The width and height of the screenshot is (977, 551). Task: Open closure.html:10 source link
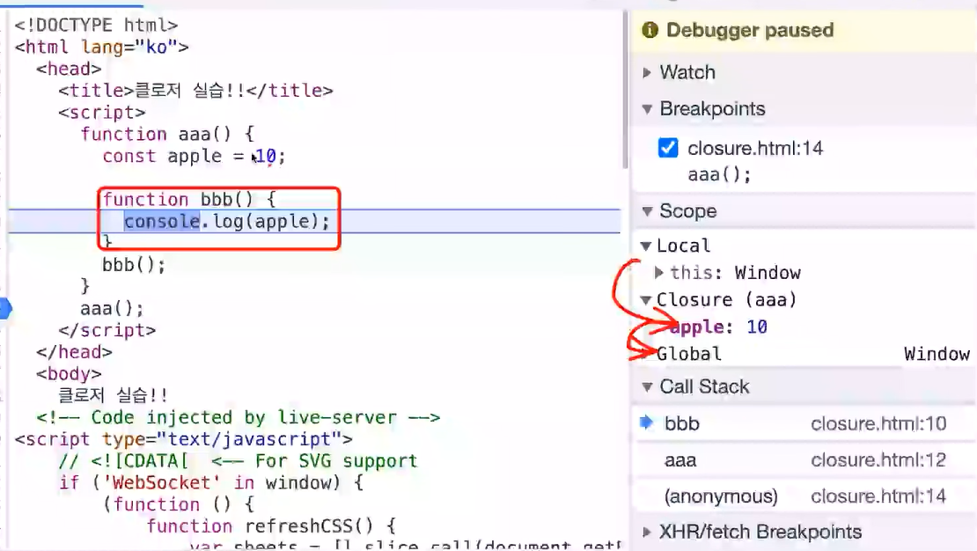pos(878,423)
